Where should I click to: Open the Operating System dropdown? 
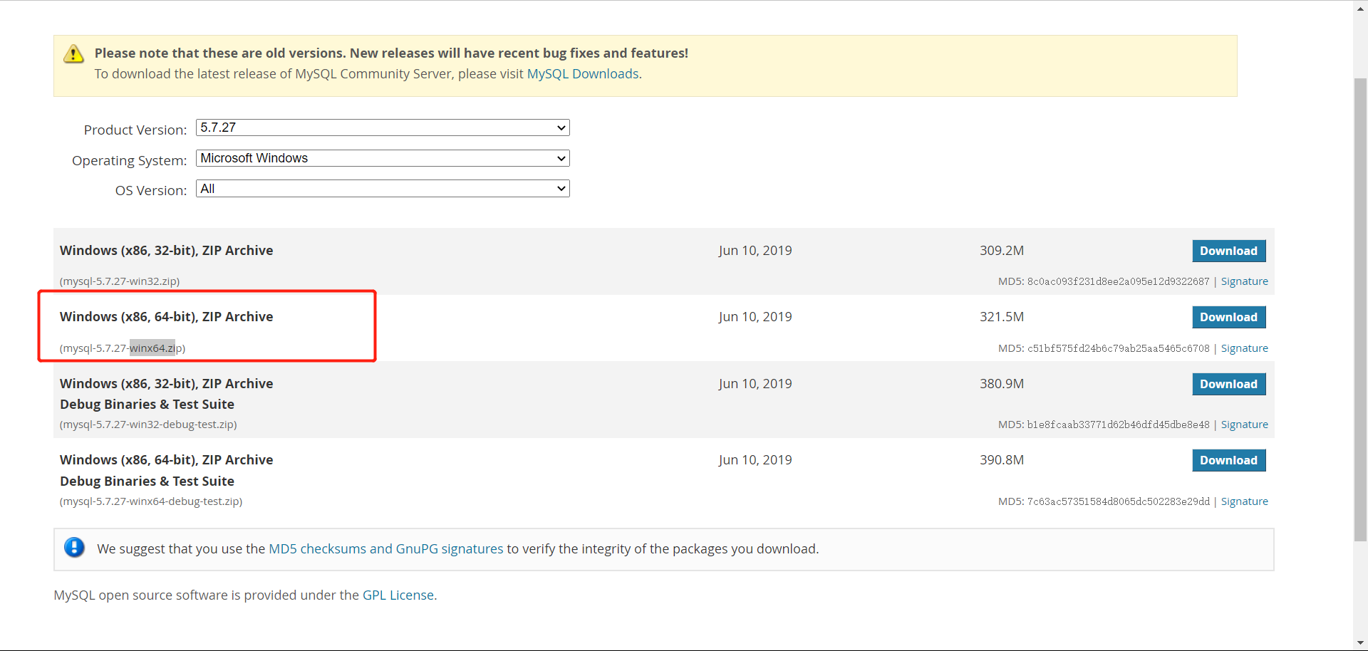[x=383, y=158]
